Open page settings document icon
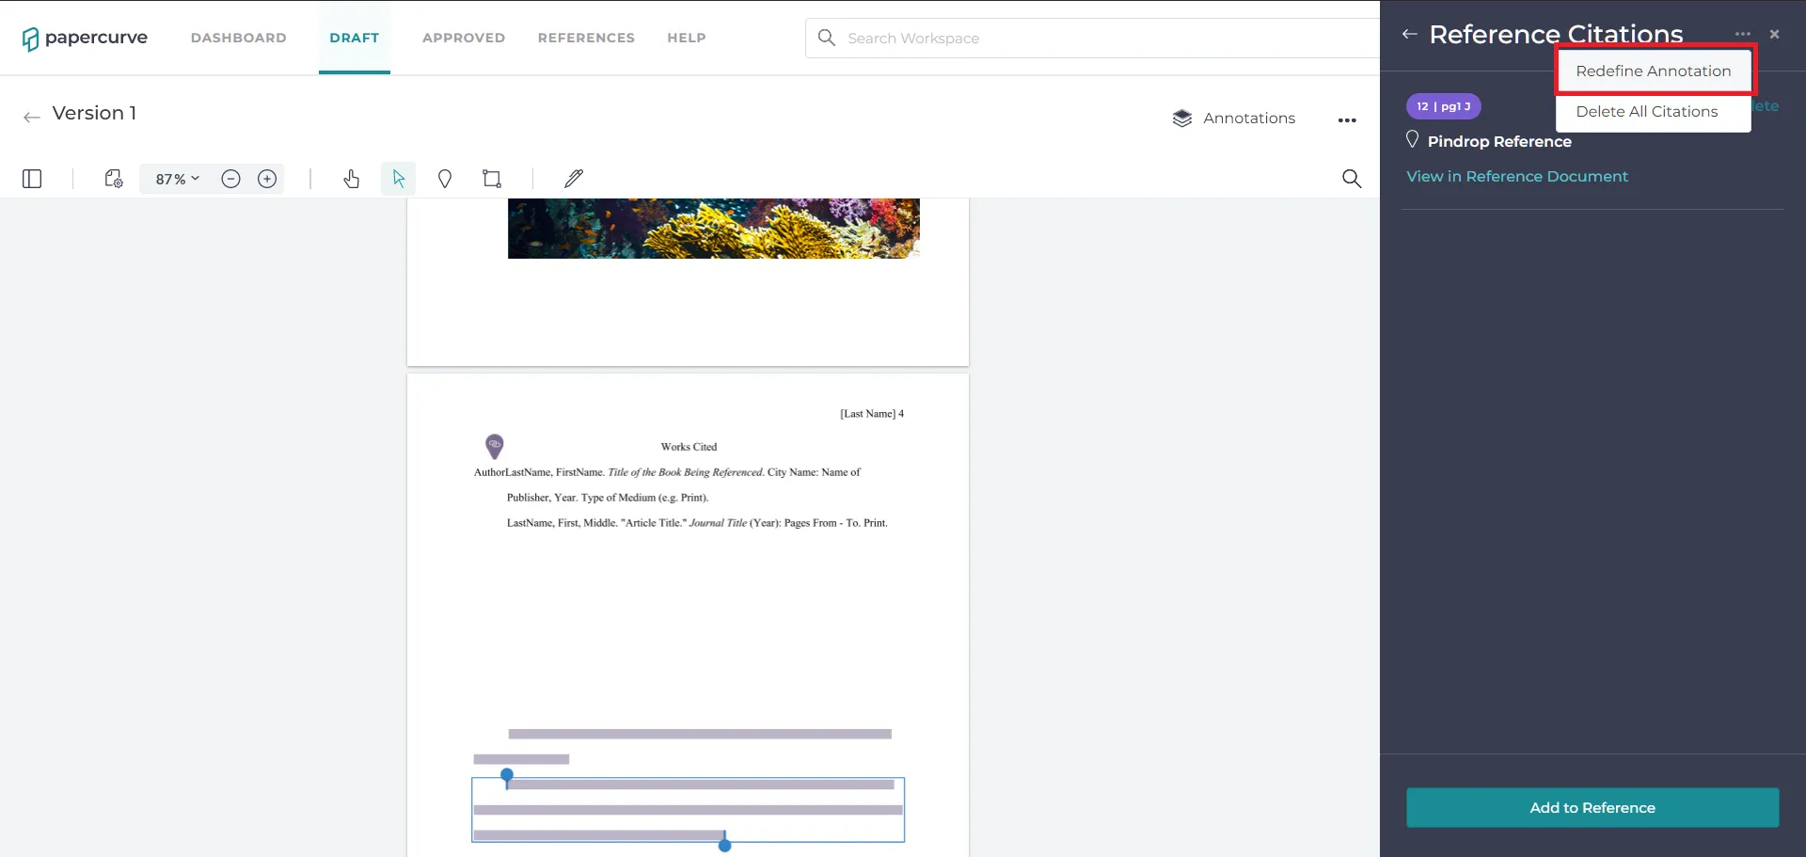 tap(114, 179)
